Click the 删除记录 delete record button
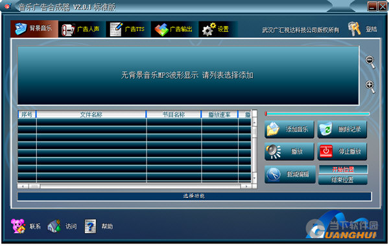 [342, 129]
